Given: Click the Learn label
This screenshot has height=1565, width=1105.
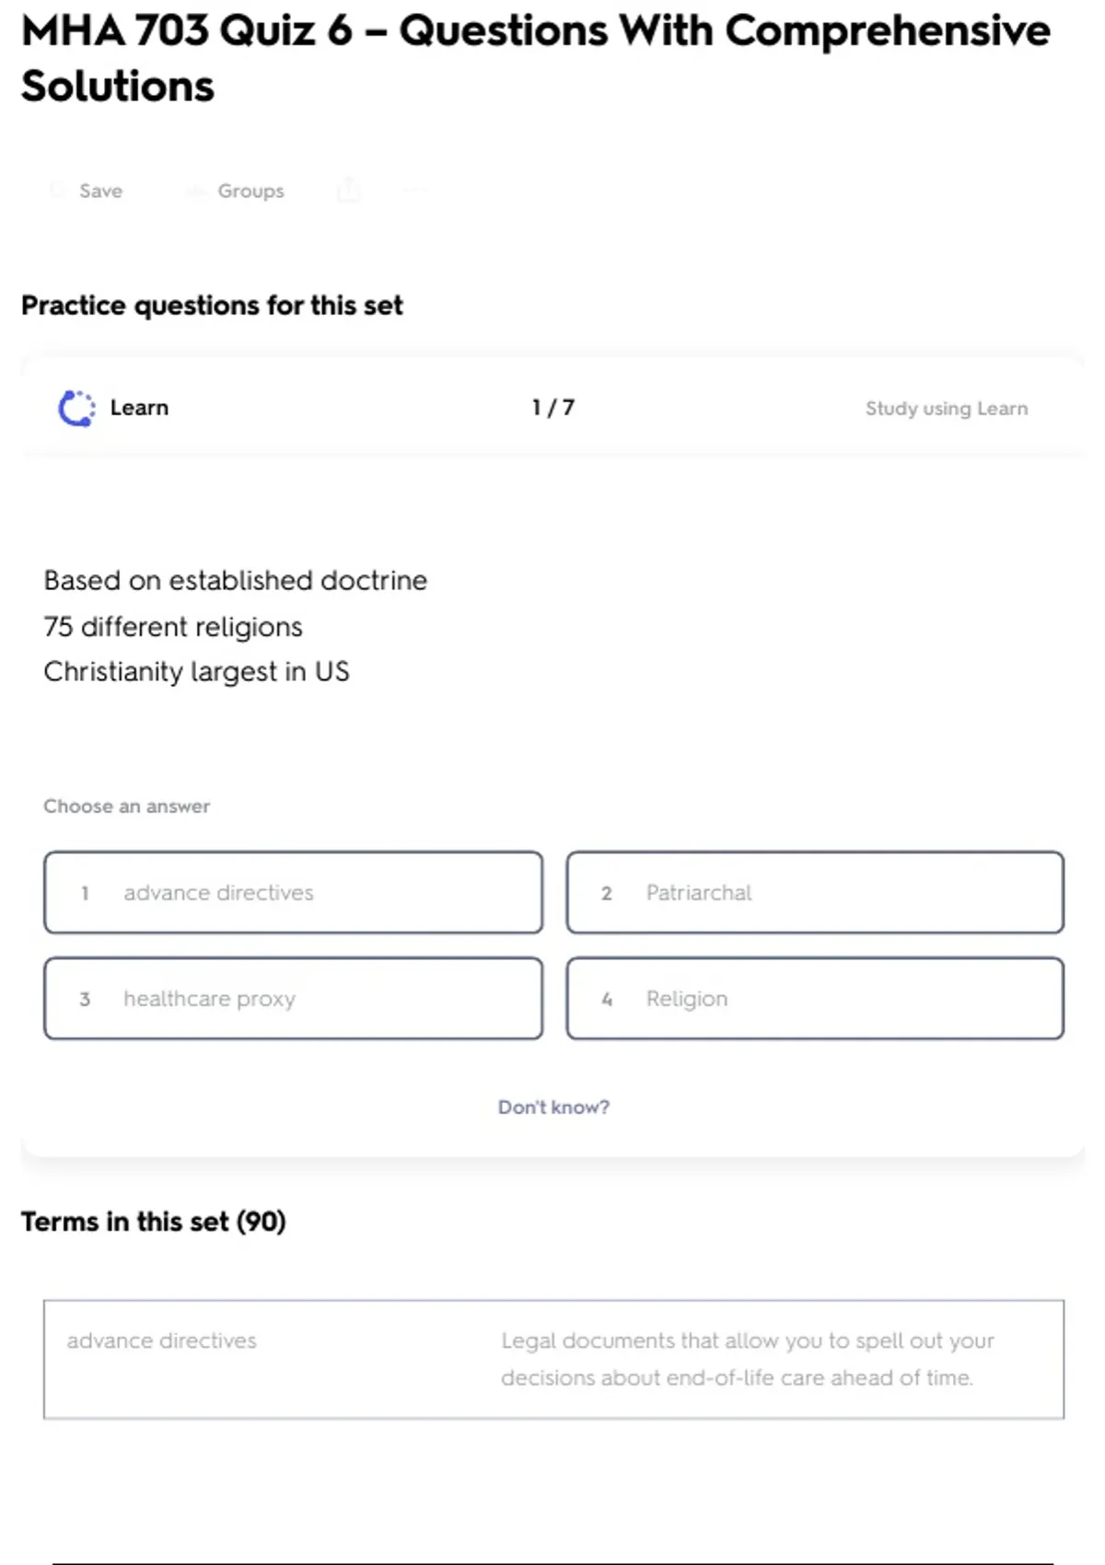Looking at the screenshot, I should (x=139, y=408).
